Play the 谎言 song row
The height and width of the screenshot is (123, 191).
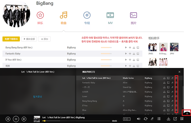pos(126,66)
